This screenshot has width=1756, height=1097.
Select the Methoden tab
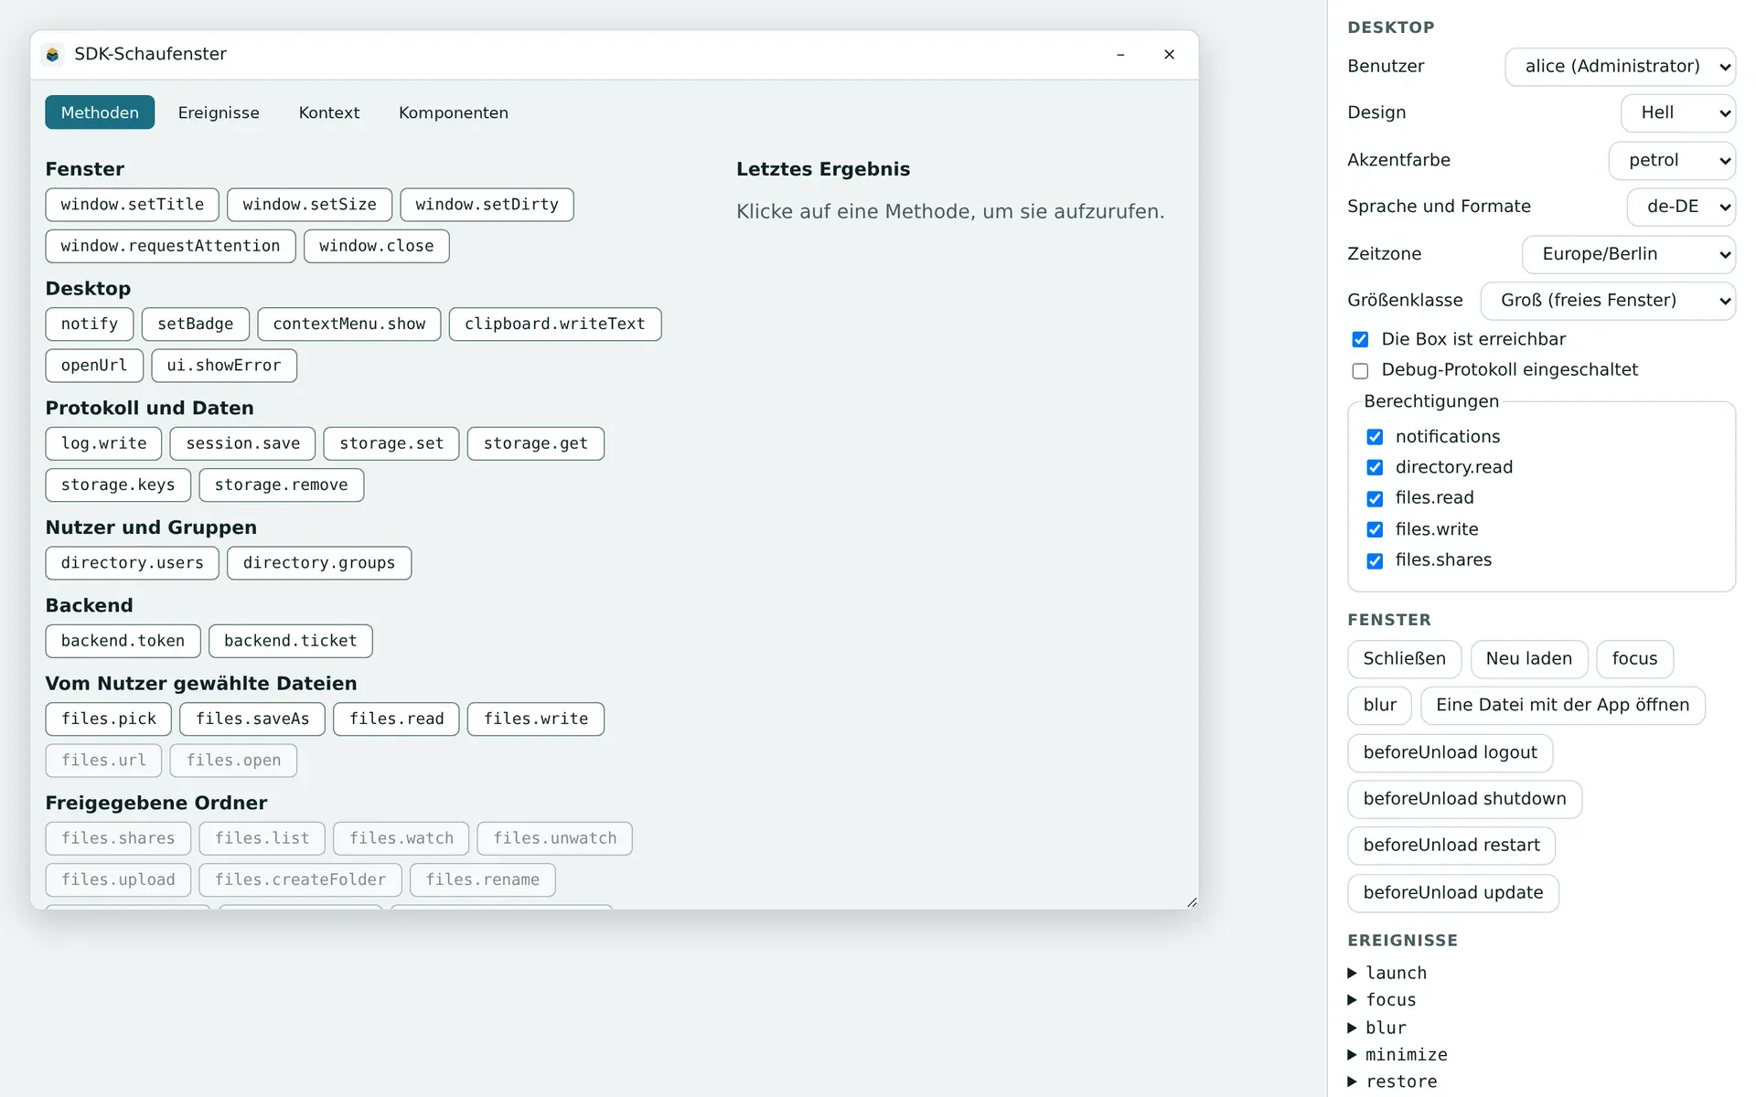[x=100, y=112]
